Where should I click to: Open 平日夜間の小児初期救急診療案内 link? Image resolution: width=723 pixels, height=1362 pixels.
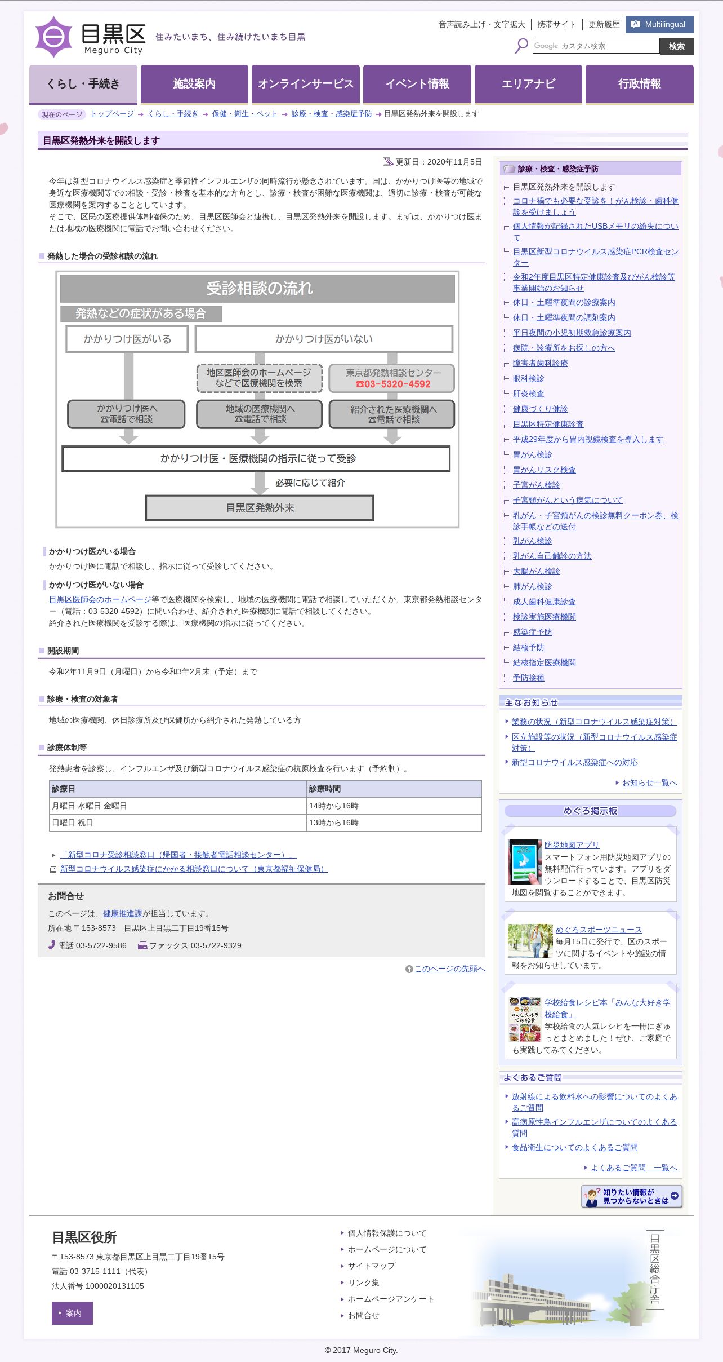572,333
